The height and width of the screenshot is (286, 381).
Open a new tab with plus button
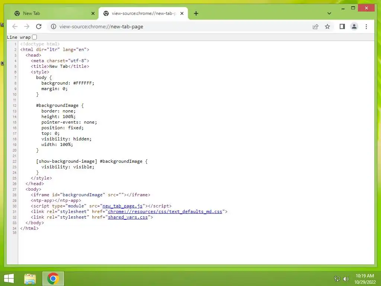point(196,13)
